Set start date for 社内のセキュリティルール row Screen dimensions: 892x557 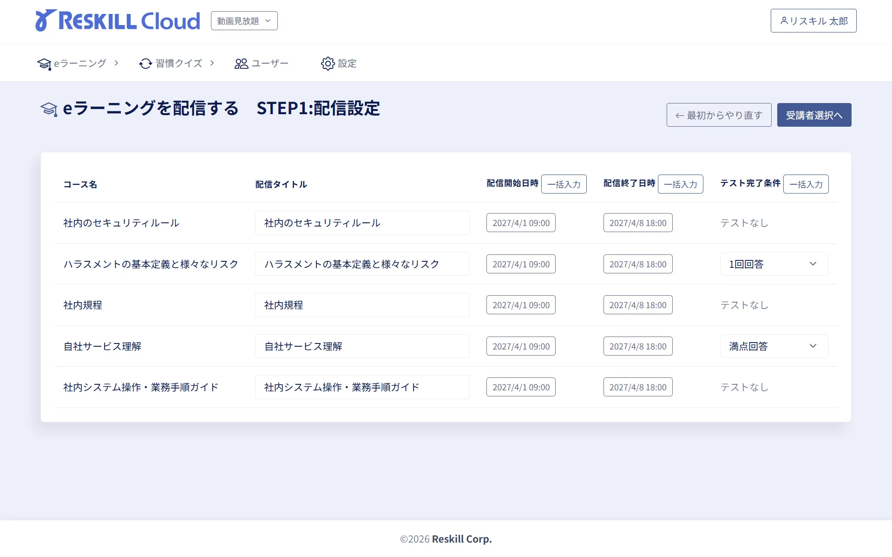coord(521,223)
